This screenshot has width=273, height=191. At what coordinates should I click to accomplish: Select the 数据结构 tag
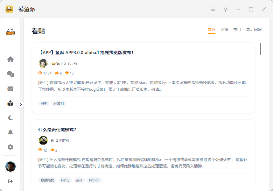pyautogui.click(x=47, y=180)
